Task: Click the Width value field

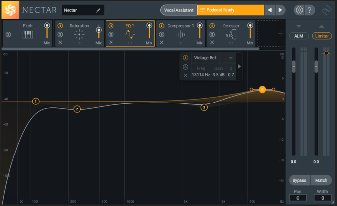Action: tap(323, 198)
